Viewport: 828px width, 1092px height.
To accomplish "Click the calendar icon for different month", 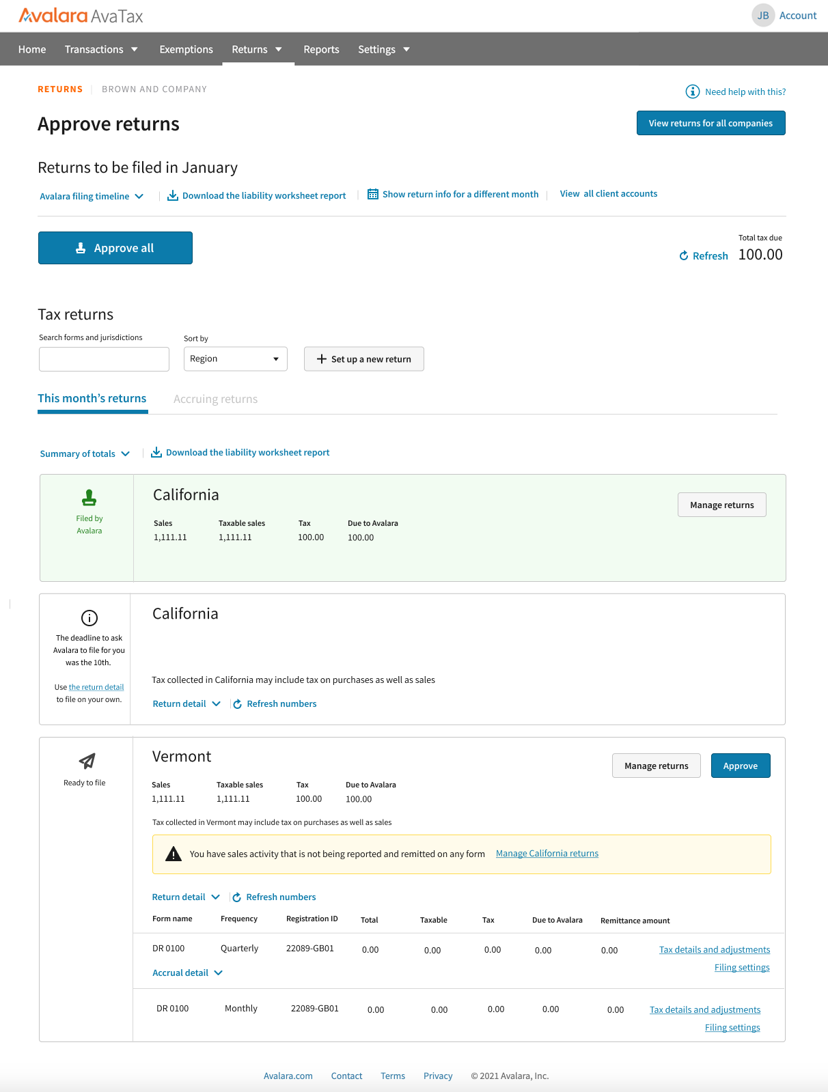I will 373,194.
